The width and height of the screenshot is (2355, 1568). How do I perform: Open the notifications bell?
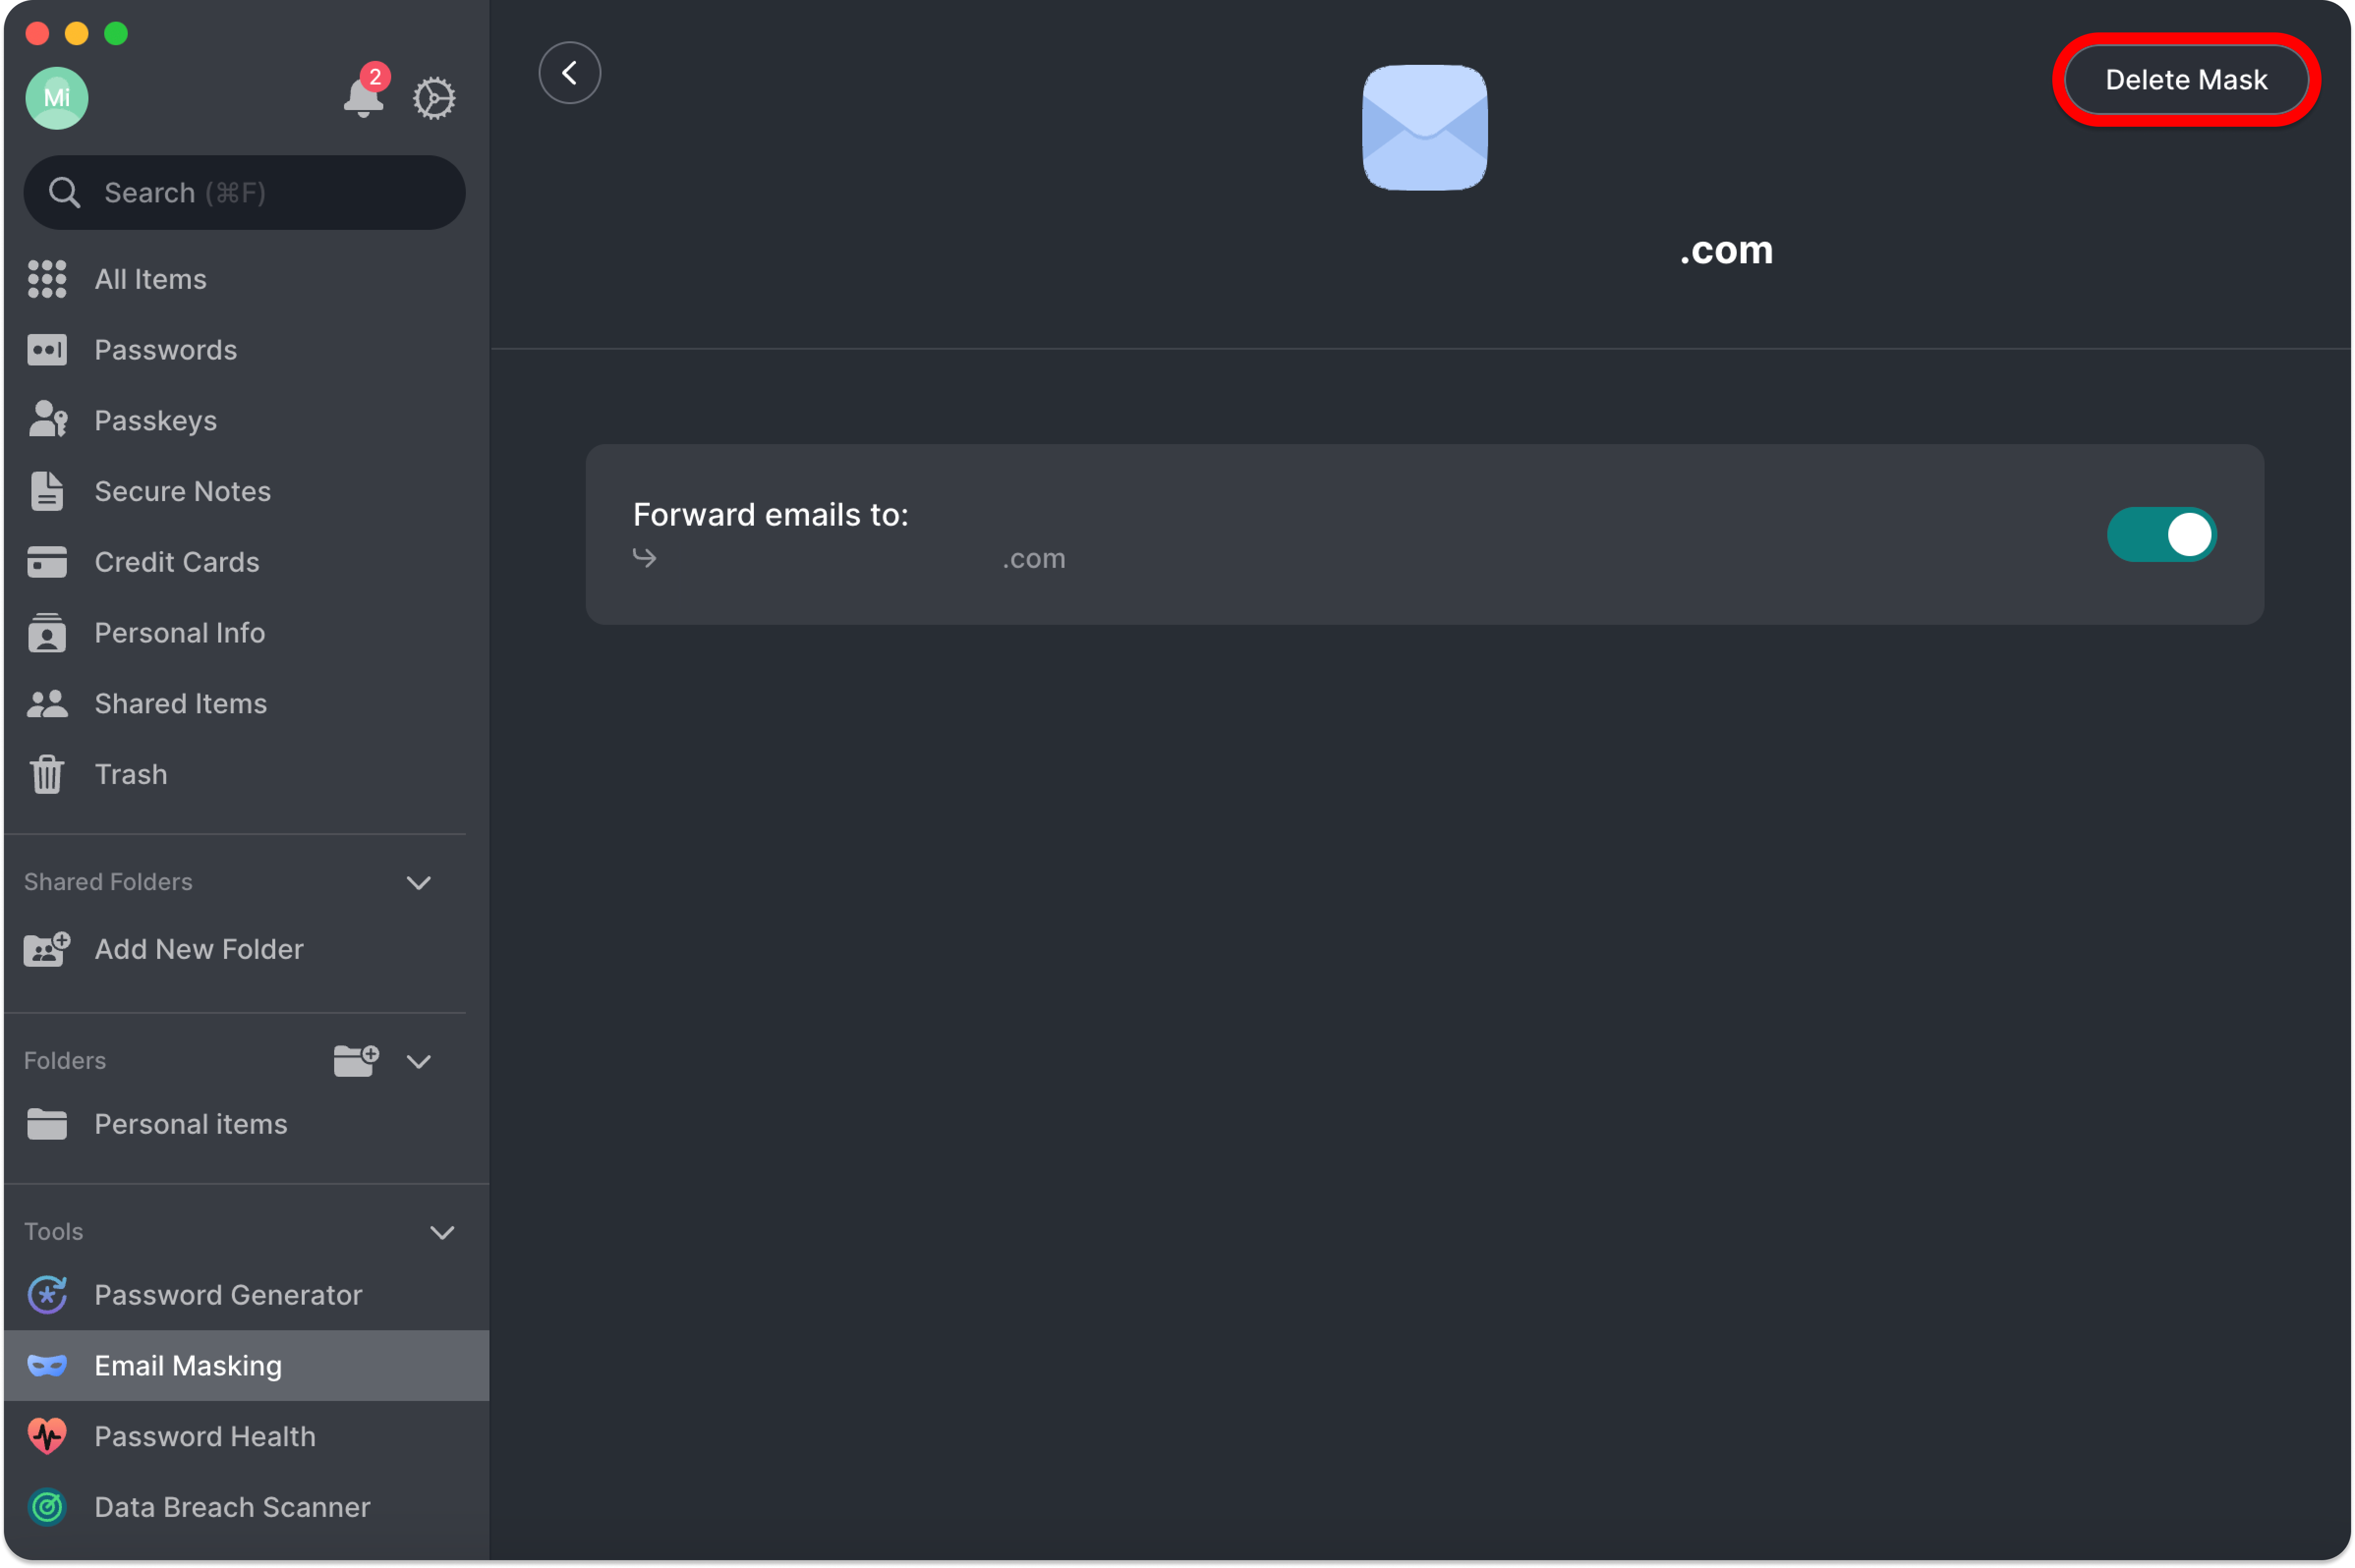(x=363, y=97)
